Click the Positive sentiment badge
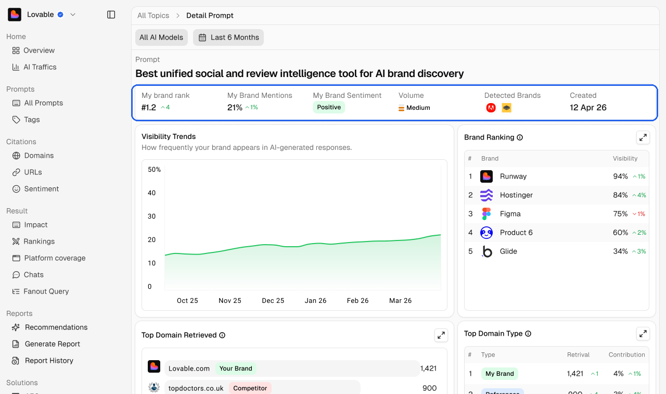 329,107
